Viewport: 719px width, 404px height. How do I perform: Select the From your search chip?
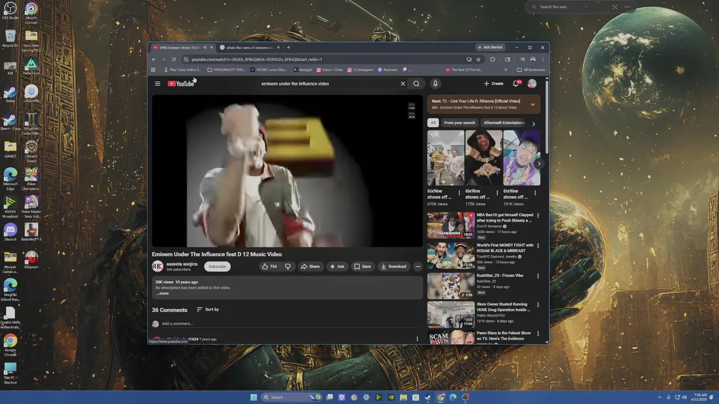pyautogui.click(x=459, y=123)
